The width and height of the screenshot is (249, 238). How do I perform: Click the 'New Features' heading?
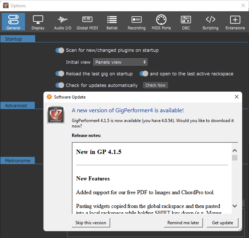93,179
